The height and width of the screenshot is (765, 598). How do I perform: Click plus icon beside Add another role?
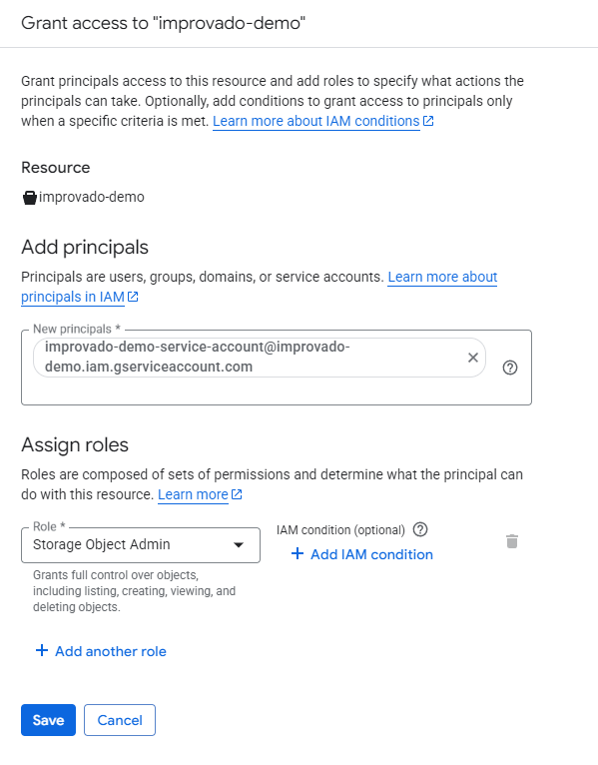42,650
